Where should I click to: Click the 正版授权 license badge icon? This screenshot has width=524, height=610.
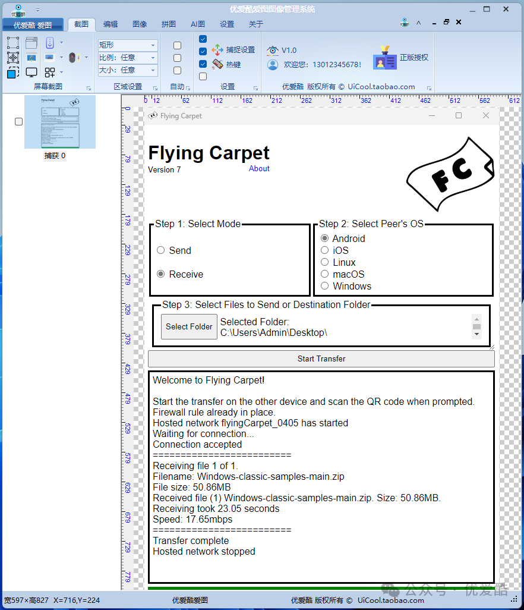pos(385,58)
